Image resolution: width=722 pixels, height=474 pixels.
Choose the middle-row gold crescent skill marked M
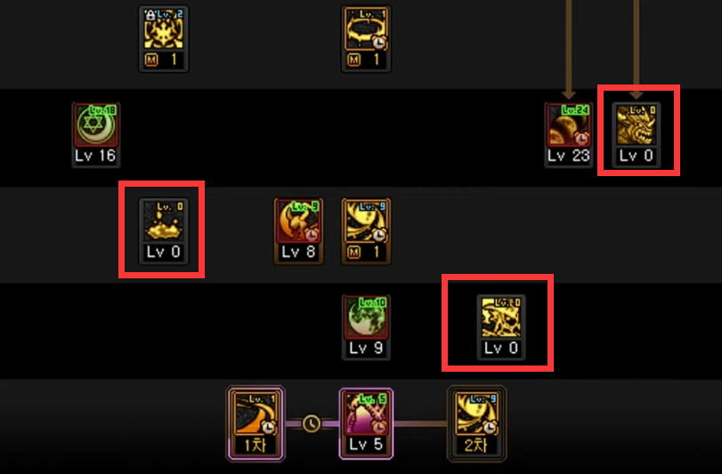pos(366,221)
